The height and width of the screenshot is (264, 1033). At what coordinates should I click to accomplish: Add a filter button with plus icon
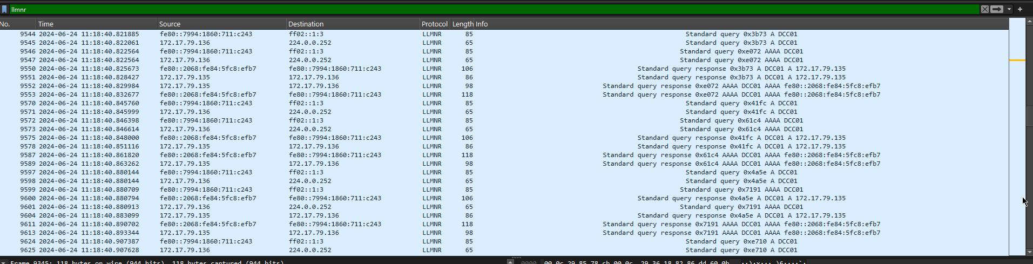[x=1020, y=9]
